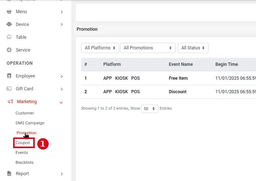256x181 pixels.
Task: Click the Device printer icon
Action: 9,24
